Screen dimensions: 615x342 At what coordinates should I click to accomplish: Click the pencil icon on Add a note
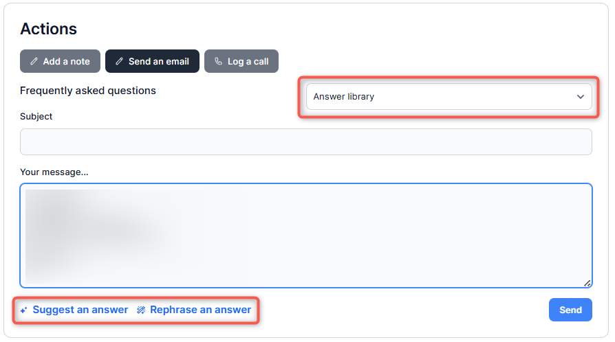pos(34,61)
